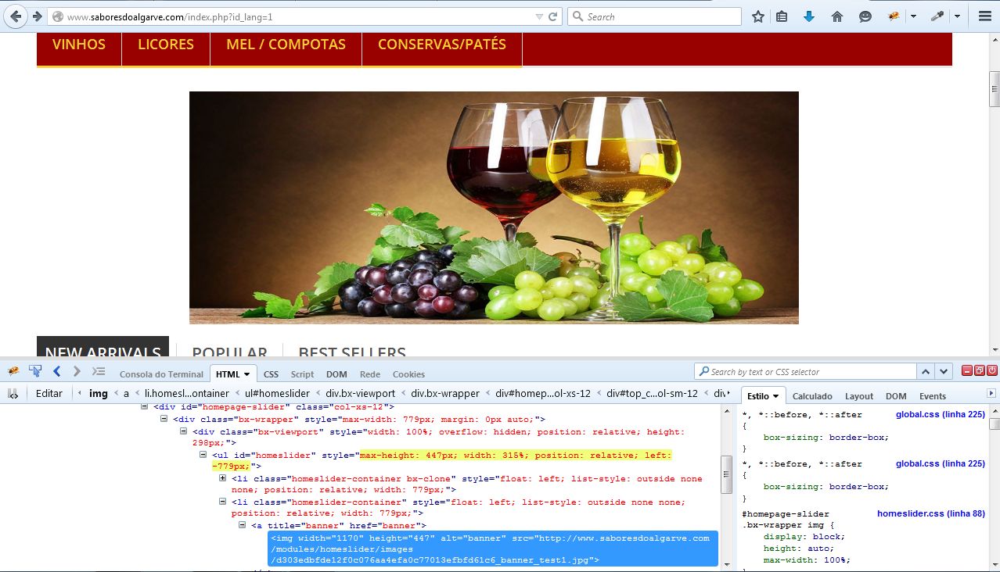Switch to Layout side panel
Viewport: 1000px width, 572px height.
click(859, 396)
